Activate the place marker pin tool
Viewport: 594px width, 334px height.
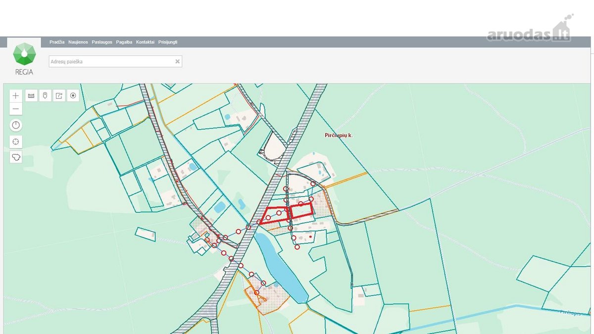point(45,96)
